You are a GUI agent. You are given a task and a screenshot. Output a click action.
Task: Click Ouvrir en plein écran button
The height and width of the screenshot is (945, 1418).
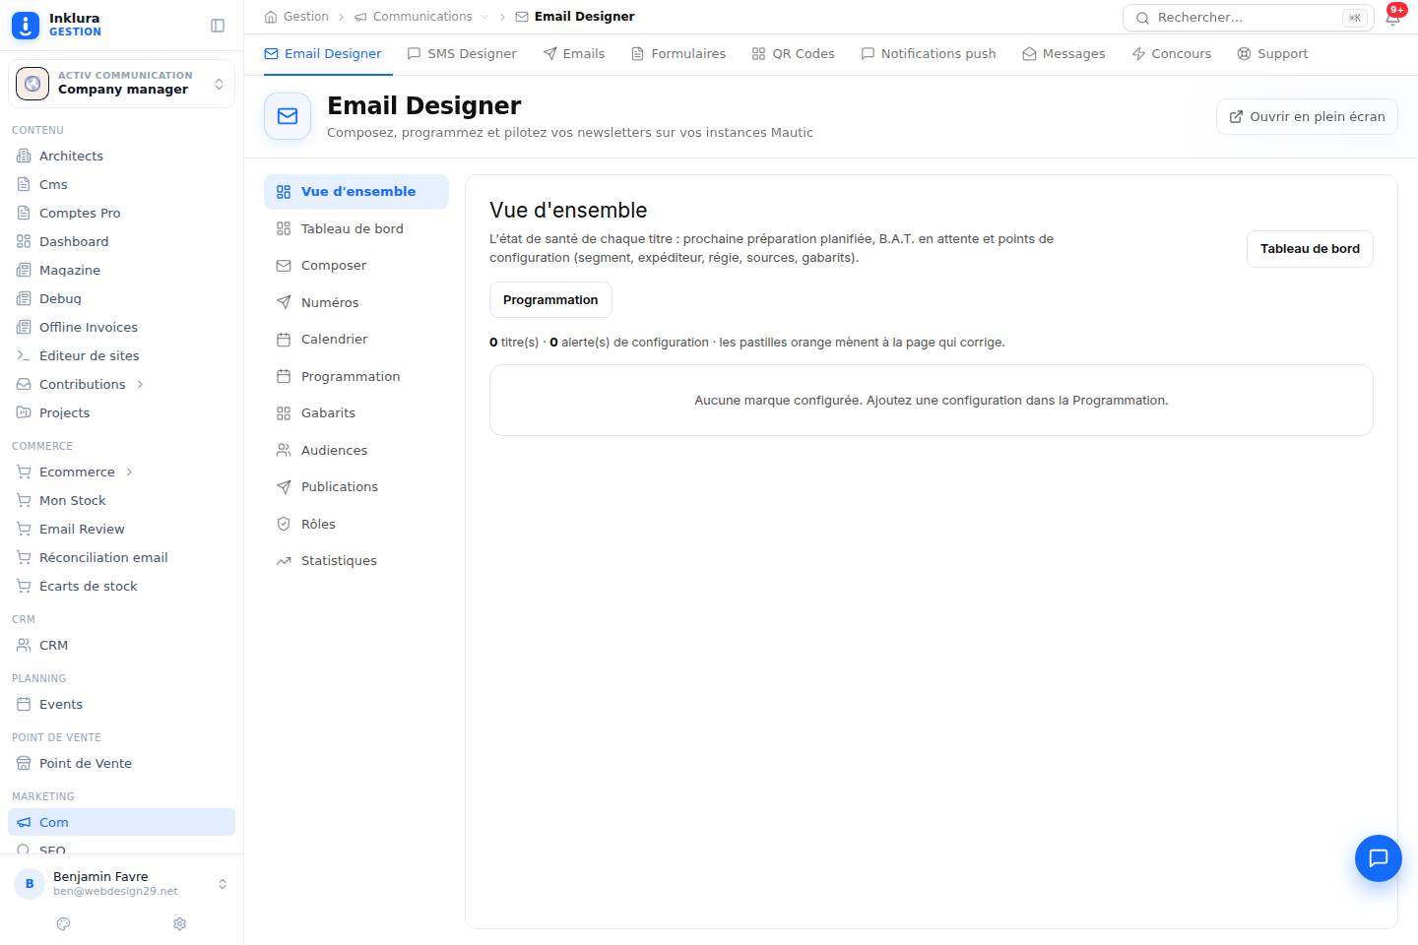tap(1307, 116)
